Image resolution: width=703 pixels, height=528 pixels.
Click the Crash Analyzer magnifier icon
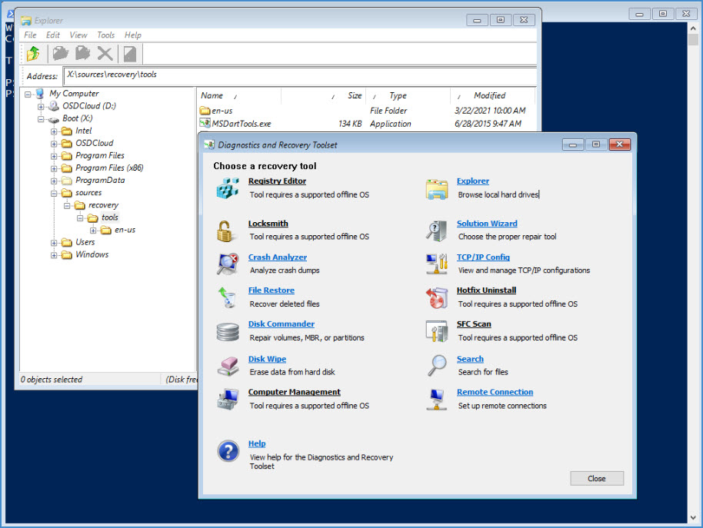[228, 264]
